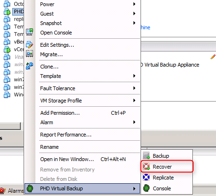Click the disabled Delete from Disk entry
The height and width of the screenshot is (196, 216).
point(82,179)
